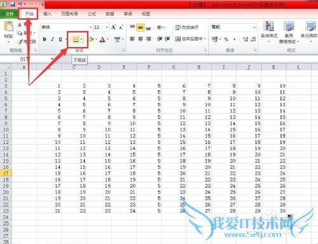Toggle italic formatting
The height and width of the screenshot is (244, 318).
coord(53,39)
